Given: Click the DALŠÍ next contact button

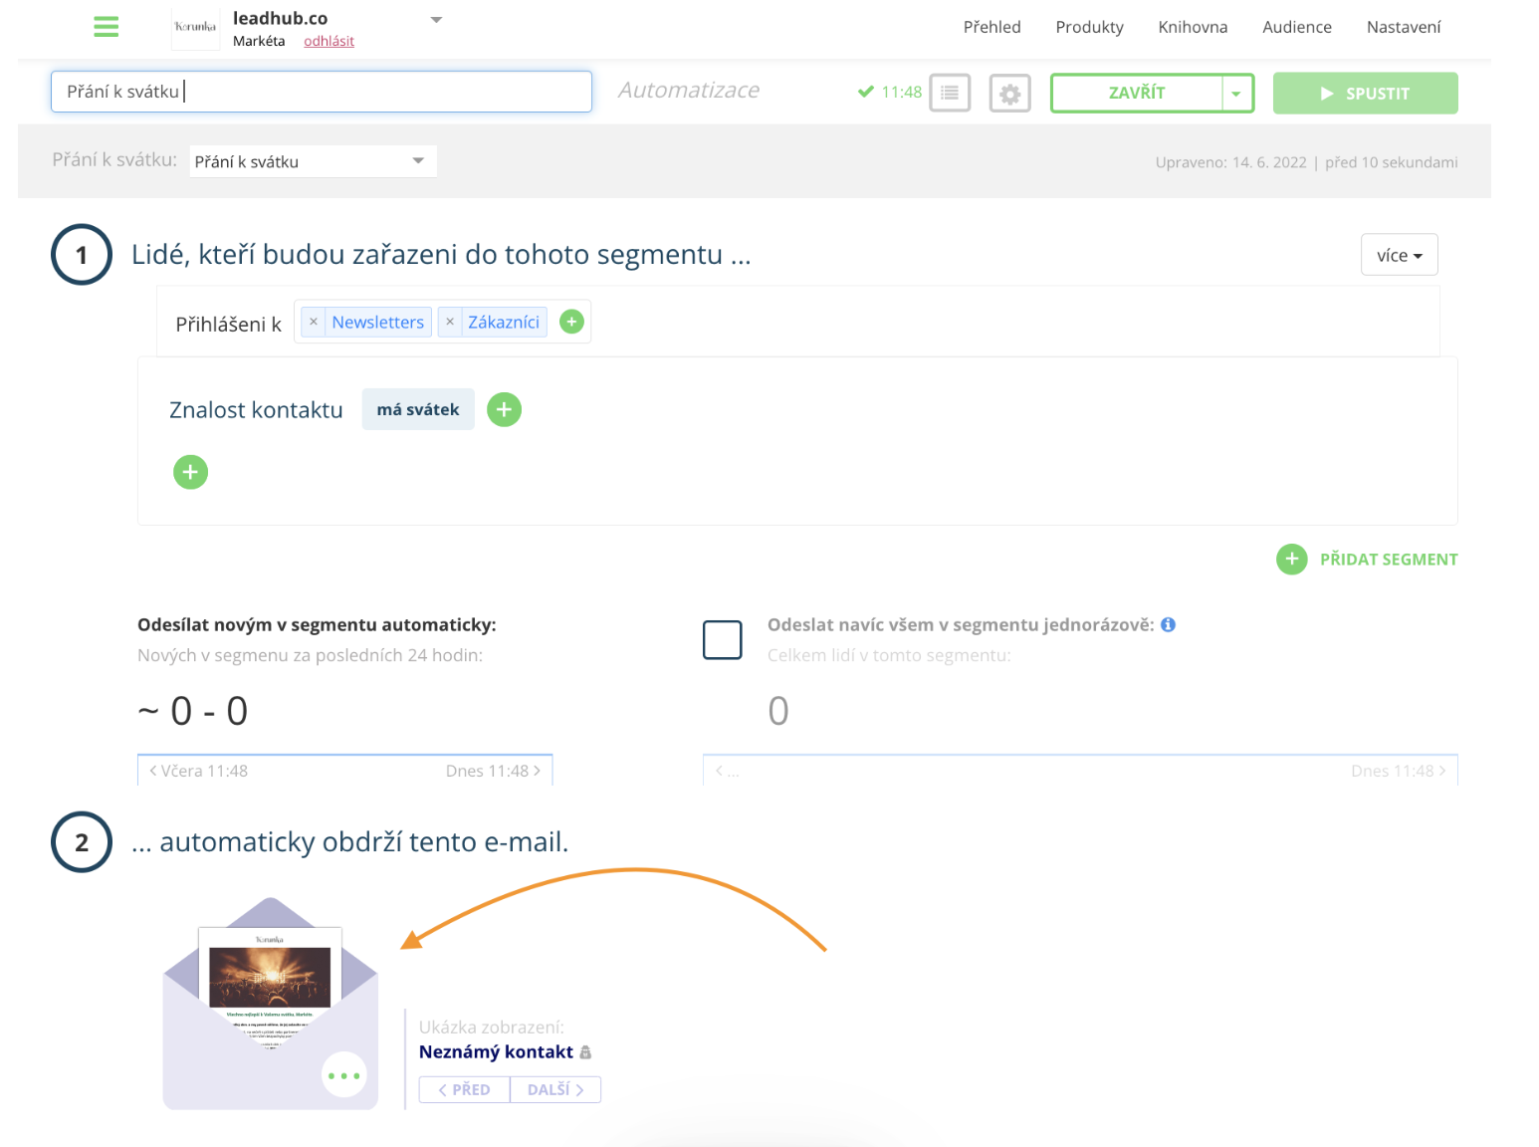Looking at the screenshot, I should pyautogui.click(x=555, y=1089).
